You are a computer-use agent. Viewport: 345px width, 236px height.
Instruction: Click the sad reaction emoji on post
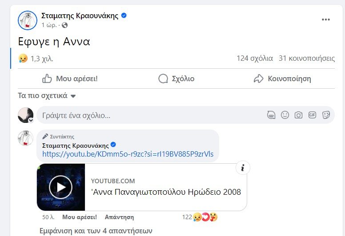(23, 58)
